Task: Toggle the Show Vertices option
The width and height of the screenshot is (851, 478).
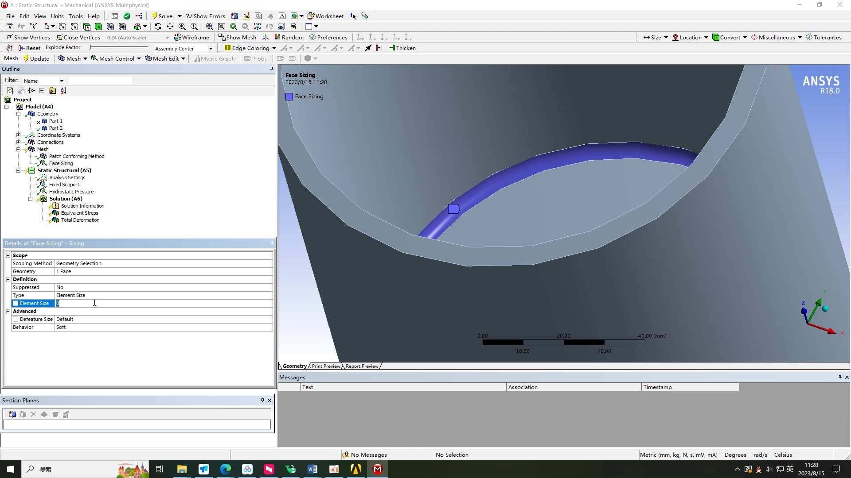Action: tap(28, 37)
